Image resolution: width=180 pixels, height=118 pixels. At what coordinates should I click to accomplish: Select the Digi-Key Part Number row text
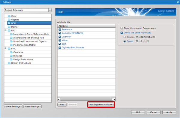point(73,47)
